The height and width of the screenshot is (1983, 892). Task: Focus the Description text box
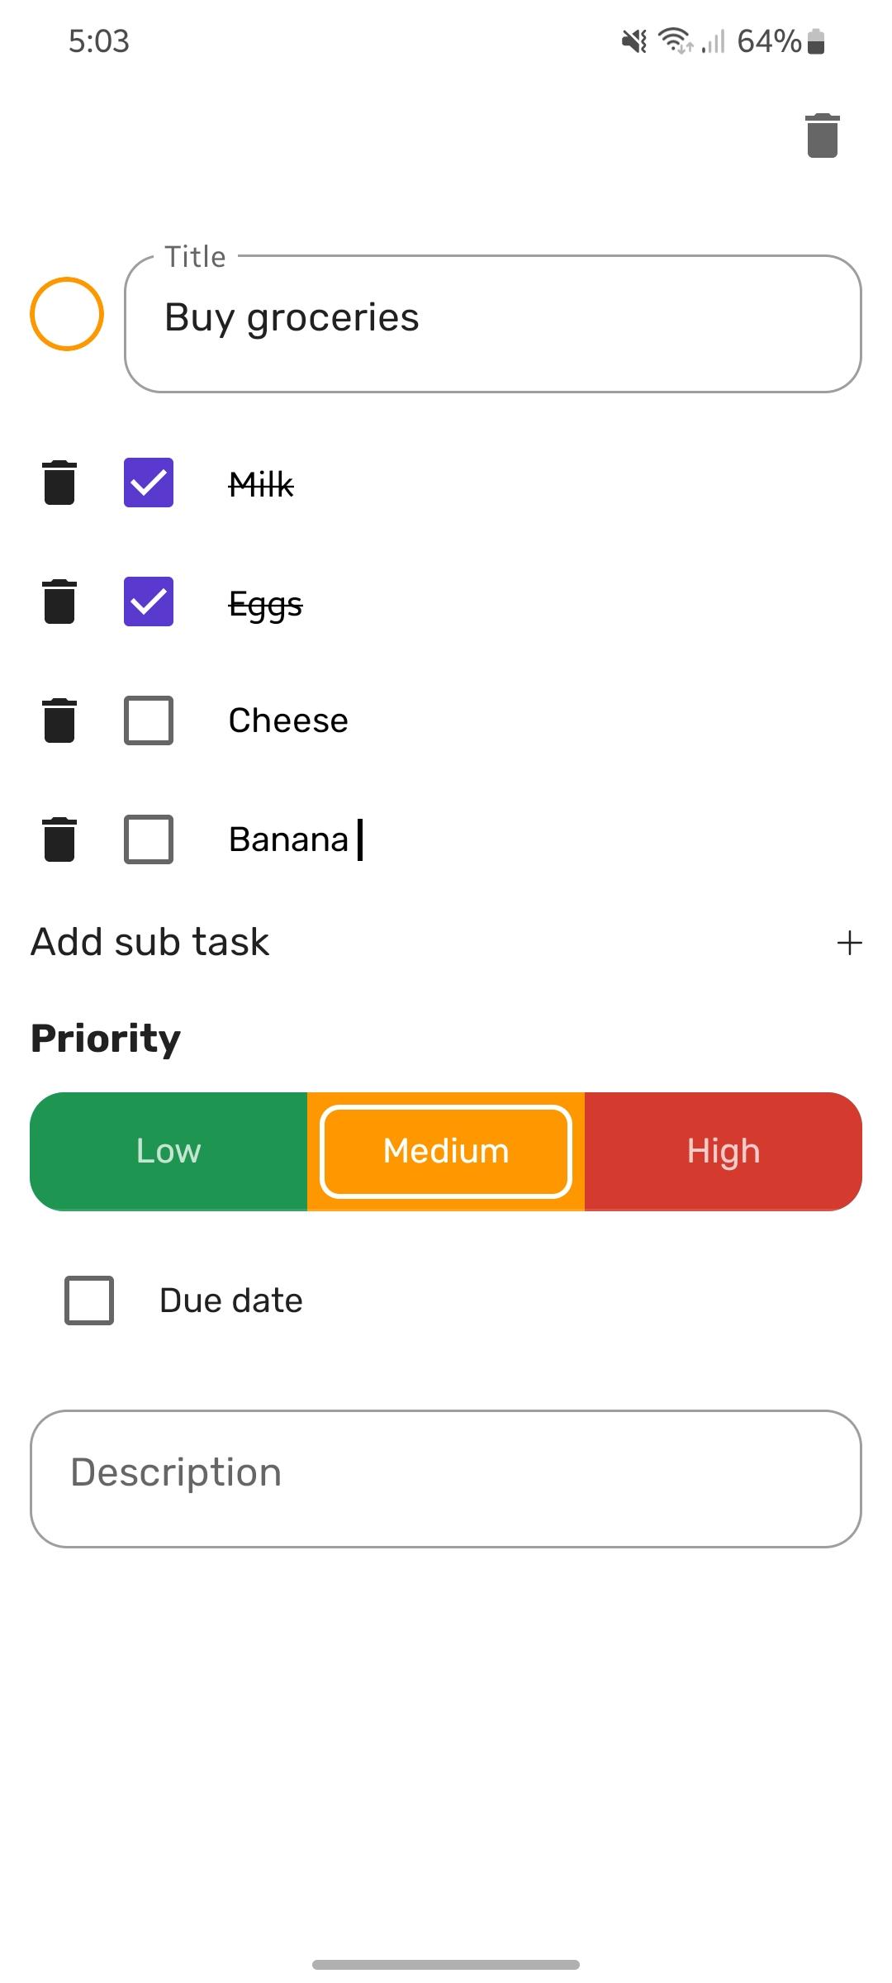(x=446, y=1478)
